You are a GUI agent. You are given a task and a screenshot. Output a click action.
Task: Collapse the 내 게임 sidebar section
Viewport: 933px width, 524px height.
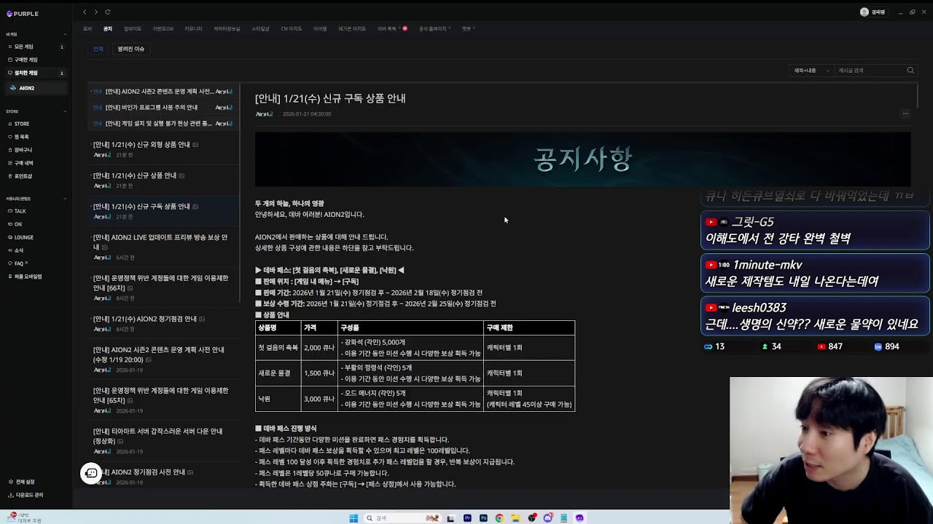[65, 34]
